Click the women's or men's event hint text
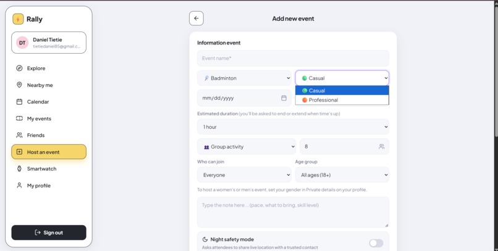 click(282, 190)
